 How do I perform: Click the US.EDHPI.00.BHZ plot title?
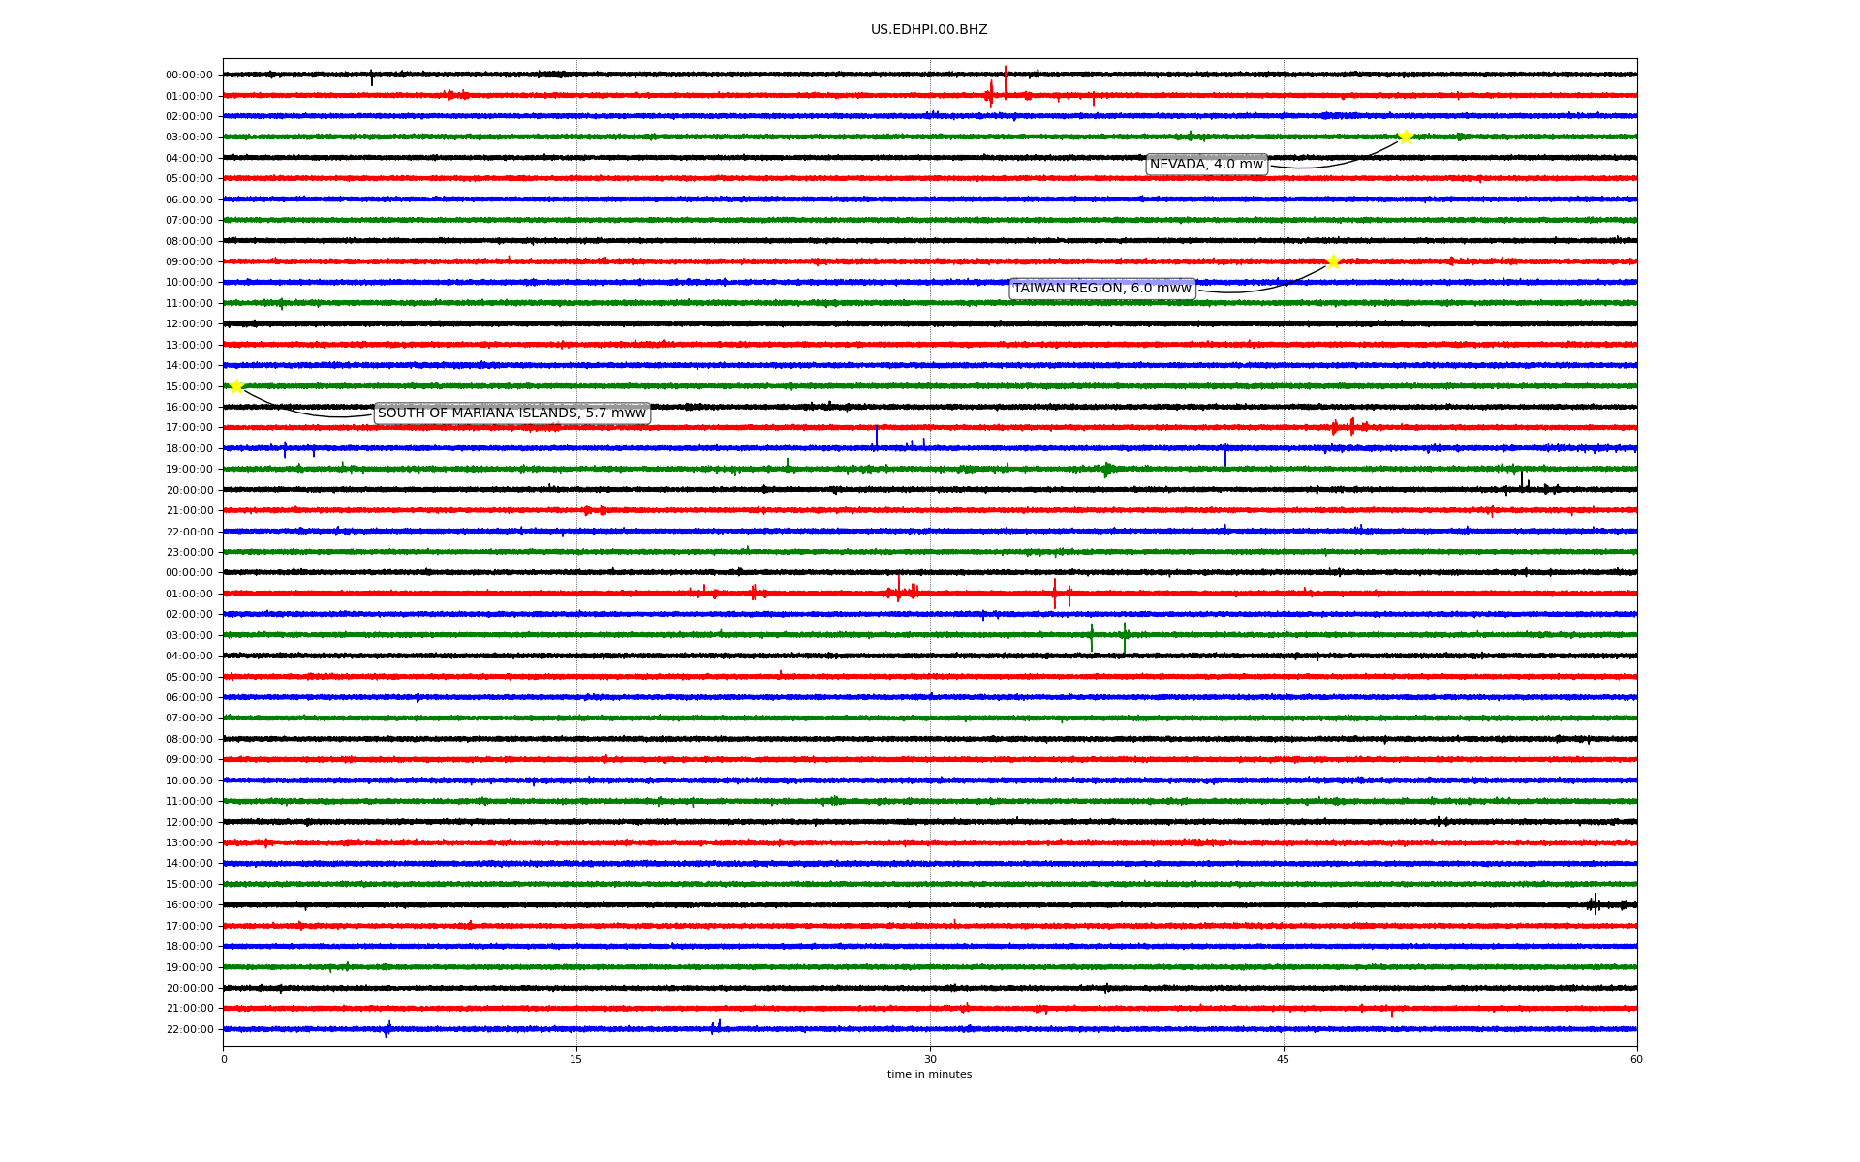(x=928, y=30)
